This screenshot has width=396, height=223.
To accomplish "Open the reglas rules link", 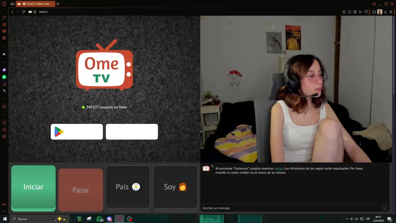I will coord(279,168).
